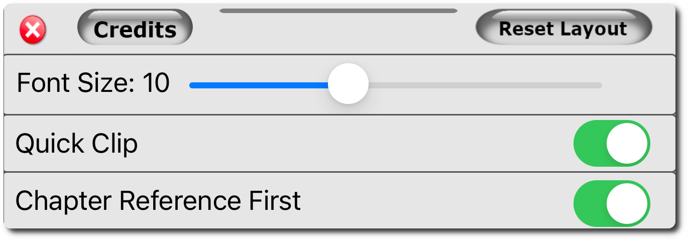The width and height of the screenshot is (687, 240).
Task: Click the white knob of Quick Clip toggle
Action: pyautogui.click(x=627, y=144)
